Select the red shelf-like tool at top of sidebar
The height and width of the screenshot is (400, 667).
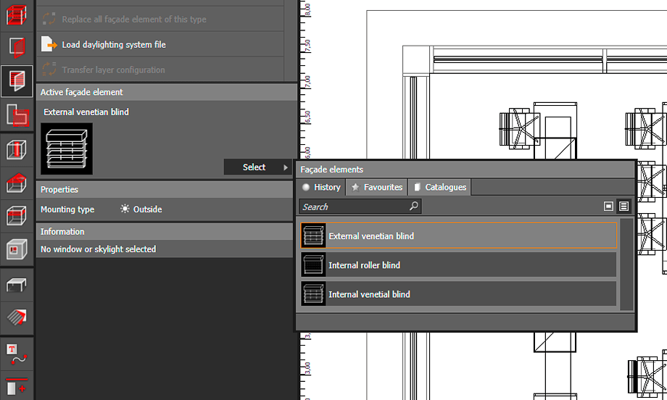point(17,14)
